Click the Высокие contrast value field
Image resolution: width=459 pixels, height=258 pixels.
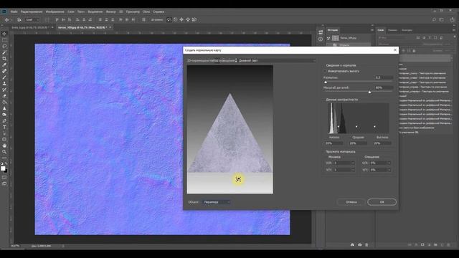point(382,143)
